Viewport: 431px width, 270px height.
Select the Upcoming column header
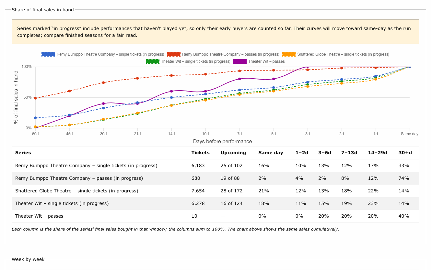[233, 153]
